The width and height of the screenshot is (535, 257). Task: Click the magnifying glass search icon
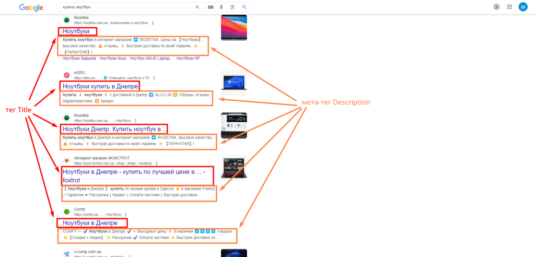[245, 7]
